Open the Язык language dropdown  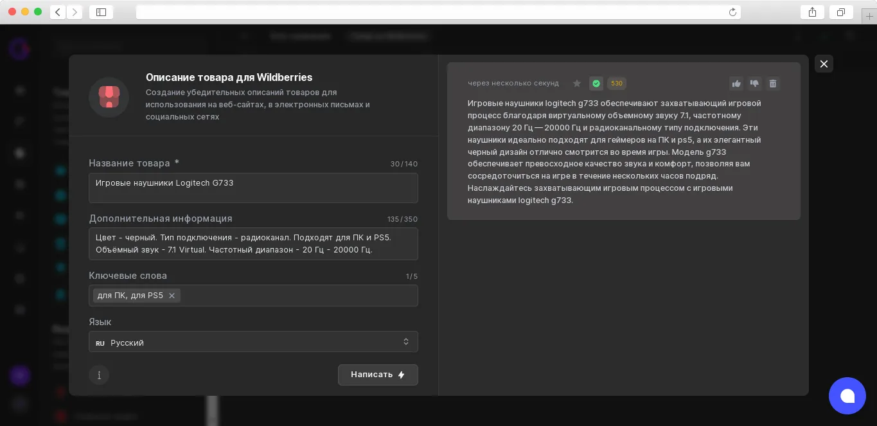point(253,342)
